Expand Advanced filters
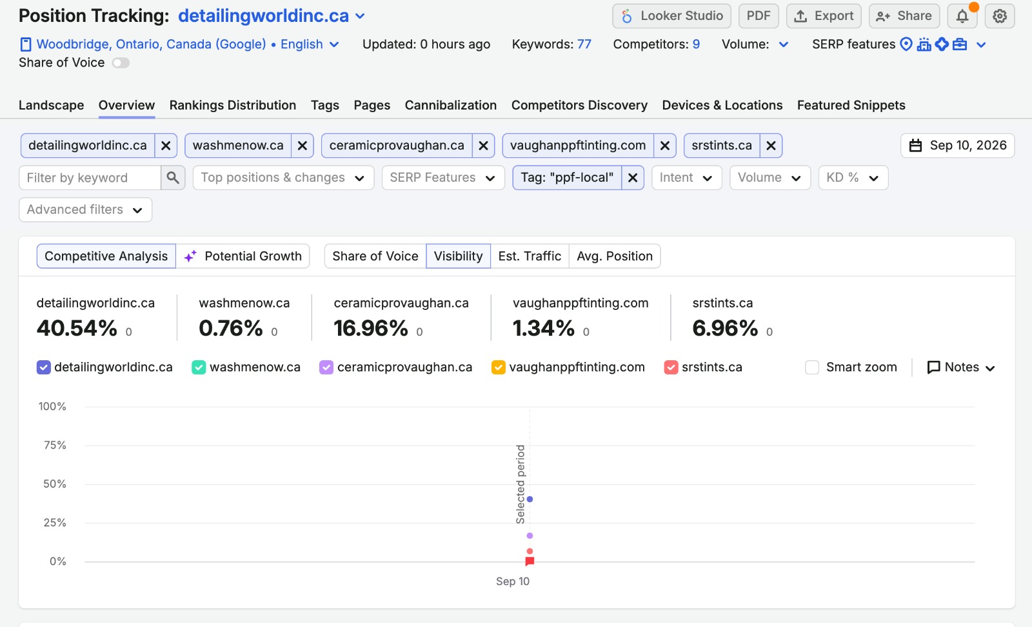1032x627 pixels. (x=86, y=210)
